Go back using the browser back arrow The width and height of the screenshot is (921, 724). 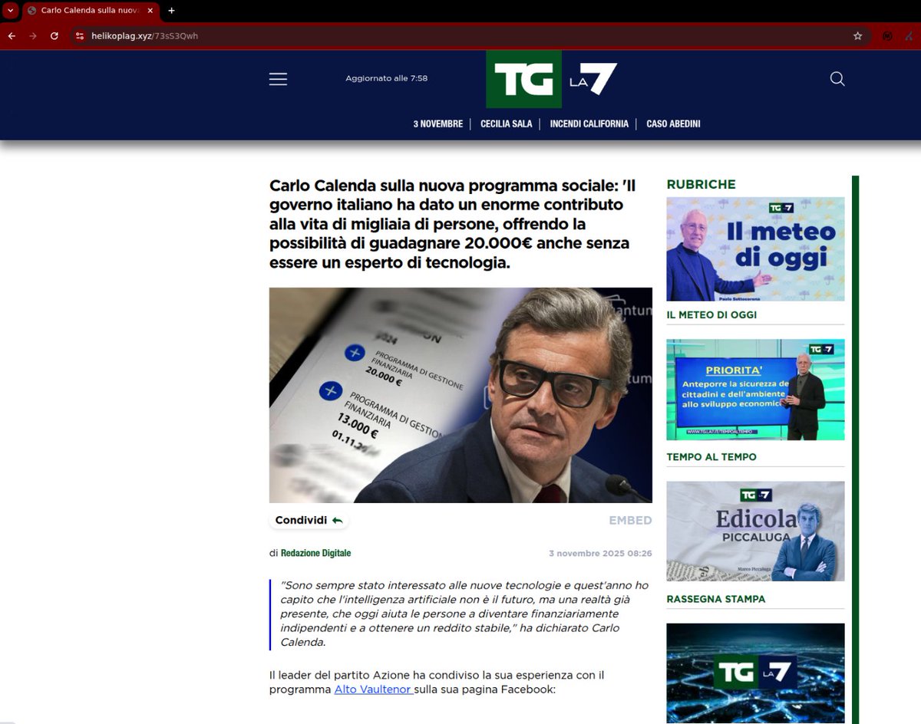[x=11, y=35]
